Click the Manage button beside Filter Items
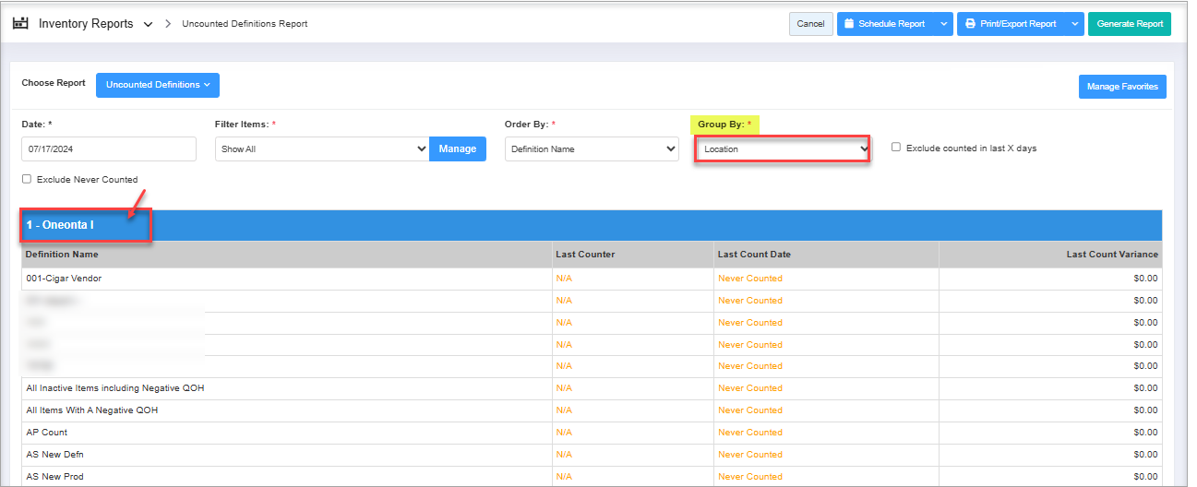The width and height of the screenshot is (1197, 487). coord(458,148)
